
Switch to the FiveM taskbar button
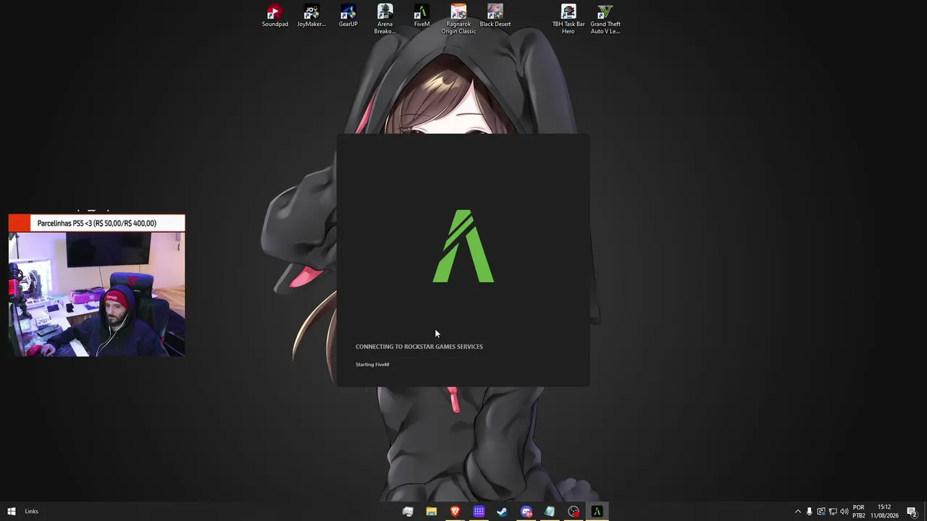pos(597,512)
